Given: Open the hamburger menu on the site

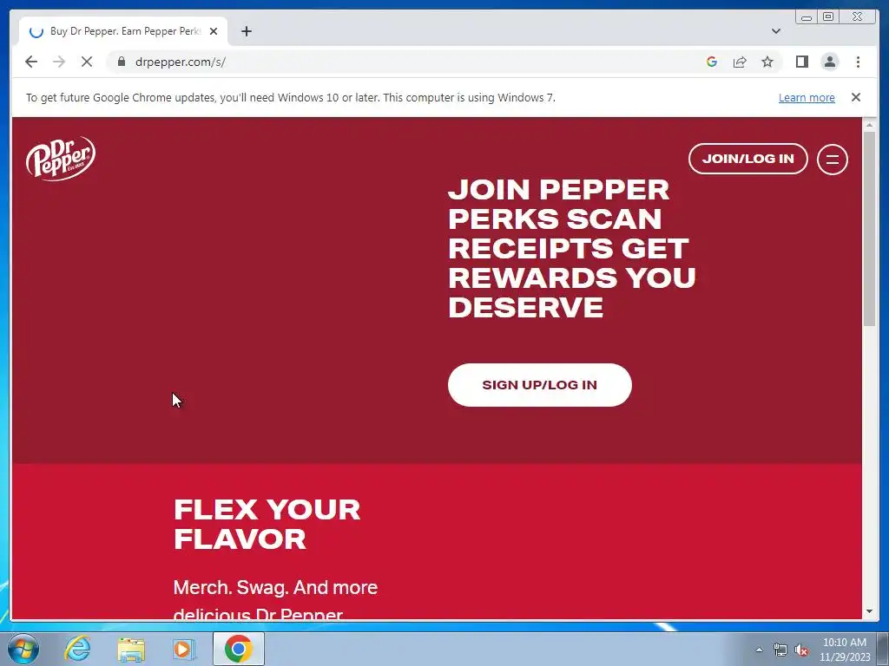Looking at the screenshot, I should point(832,160).
